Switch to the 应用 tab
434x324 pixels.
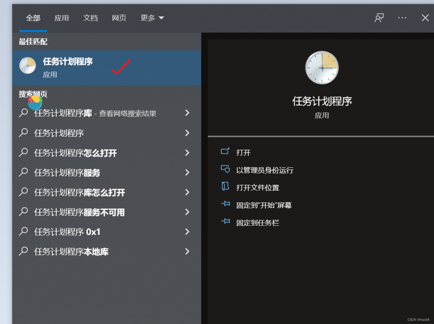[x=62, y=18]
